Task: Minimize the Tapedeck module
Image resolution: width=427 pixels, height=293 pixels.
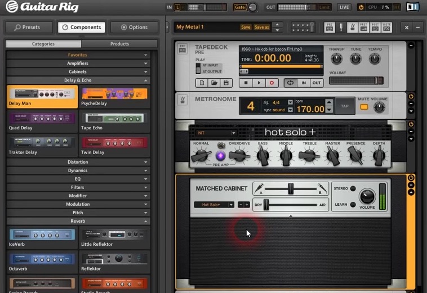Action: point(411,46)
